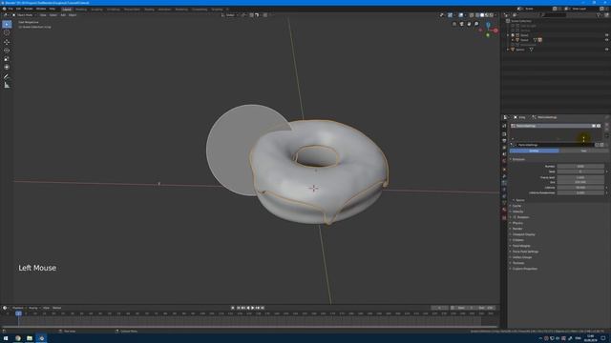Select the Select Box tool

pos(7,24)
